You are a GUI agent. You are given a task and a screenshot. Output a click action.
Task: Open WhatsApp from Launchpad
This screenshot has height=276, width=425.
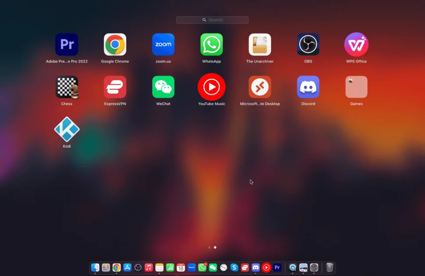click(211, 44)
